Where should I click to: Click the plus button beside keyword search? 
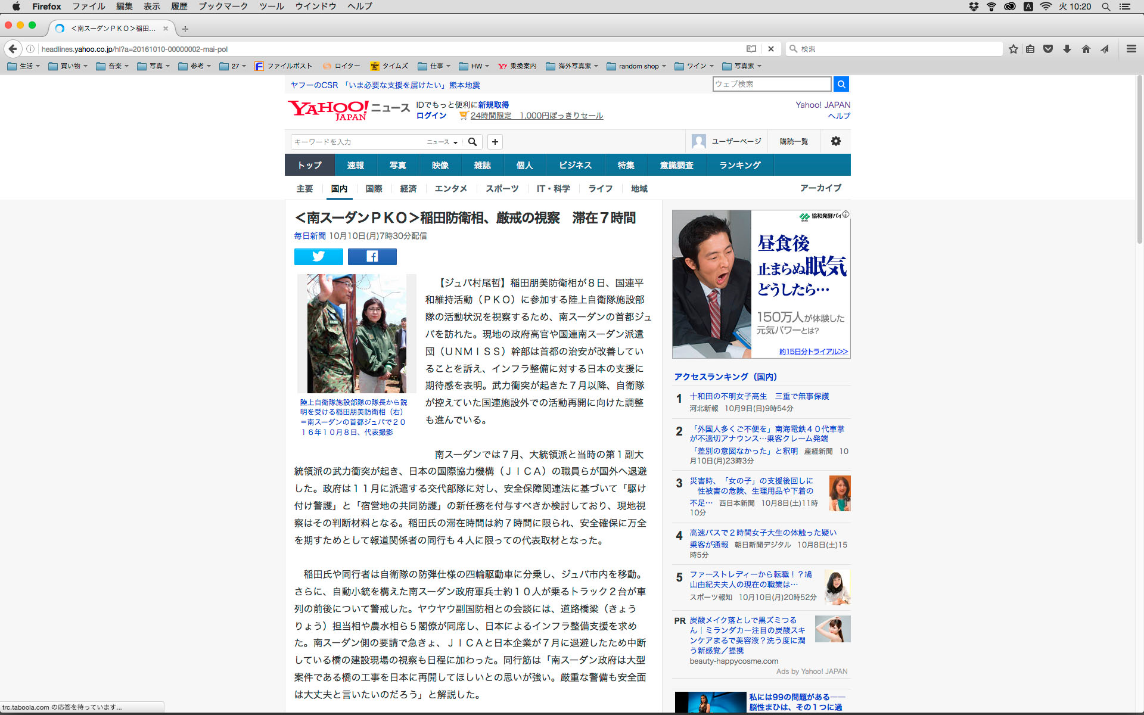495,142
